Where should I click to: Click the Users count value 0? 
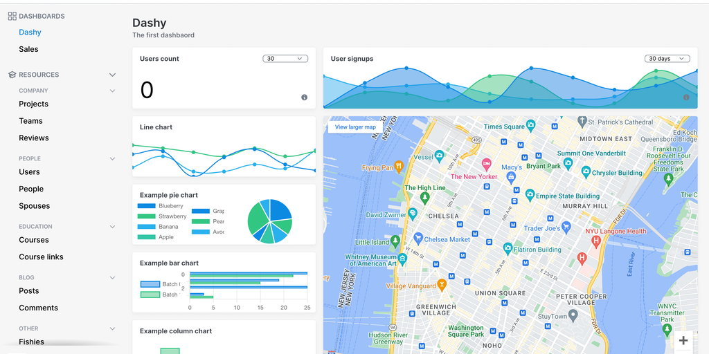coord(147,90)
